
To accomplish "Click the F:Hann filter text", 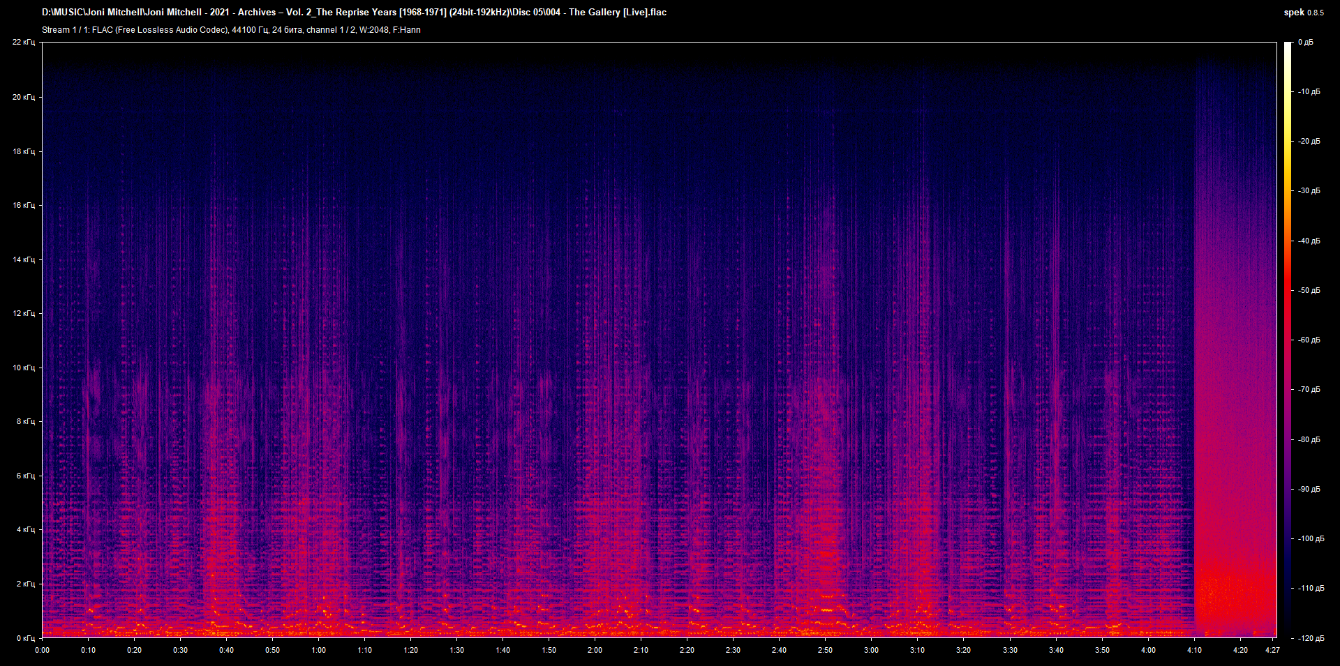I will pyautogui.click(x=408, y=30).
